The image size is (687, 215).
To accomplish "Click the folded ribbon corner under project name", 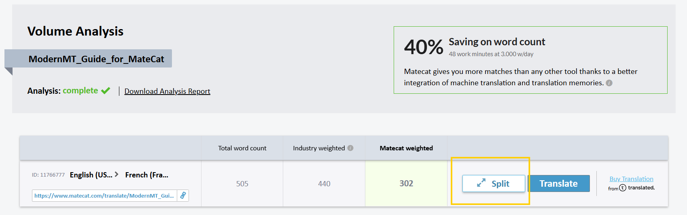I will 8,72.
